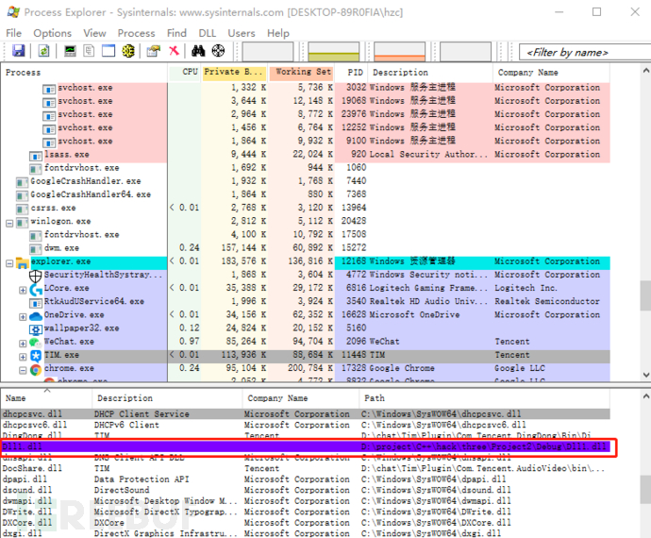Collapse the explorer.exe process tree
Screen dimensions: 651x538
point(10,262)
